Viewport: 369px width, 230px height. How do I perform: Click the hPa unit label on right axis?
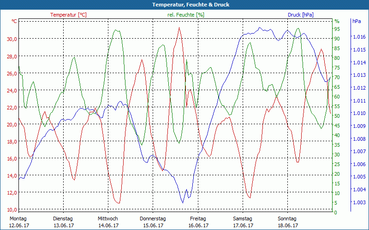[x=357, y=21]
